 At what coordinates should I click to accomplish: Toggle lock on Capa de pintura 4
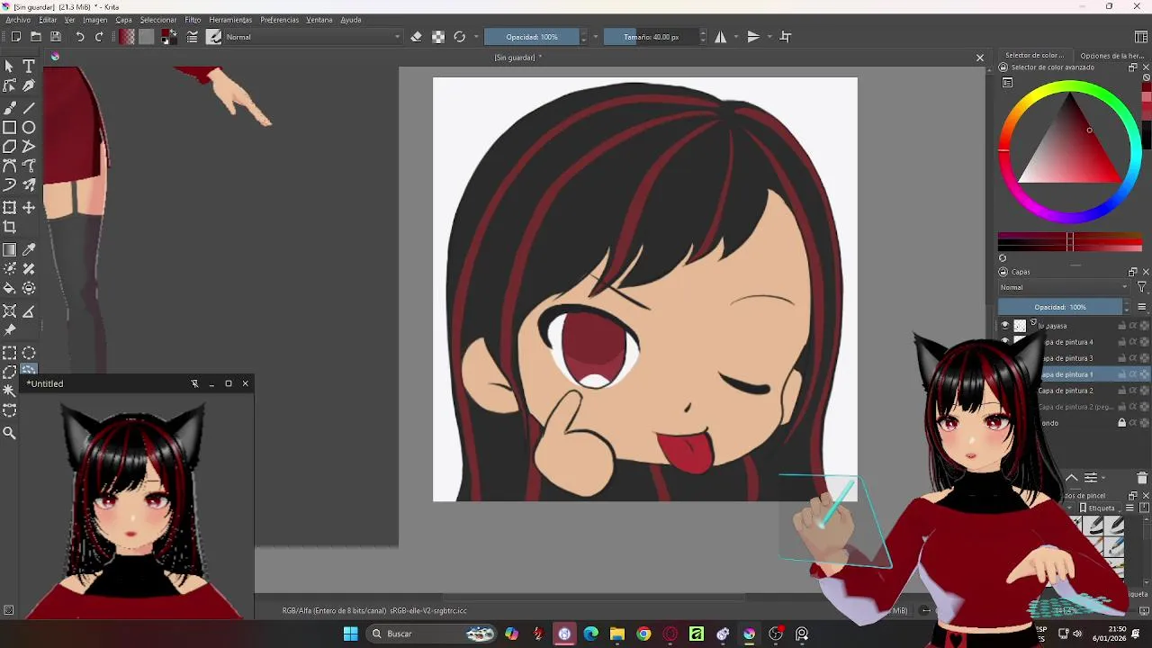[x=1122, y=342]
